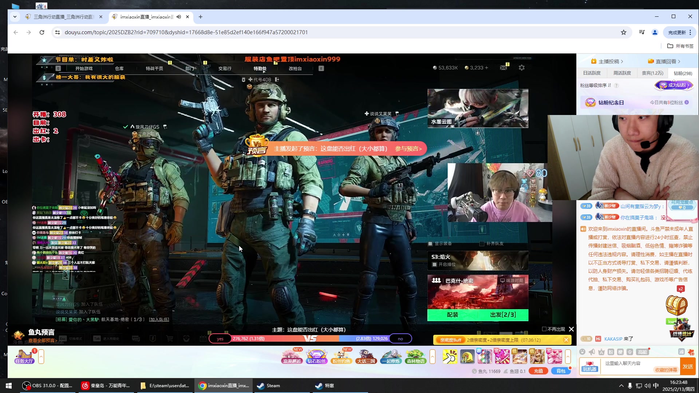This screenshot has width=699, height=393.
Task: Click the 参与预言 link in banner
Action: (408, 149)
